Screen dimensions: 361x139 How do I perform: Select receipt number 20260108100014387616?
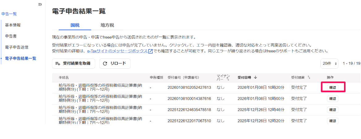[x=189, y=99]
